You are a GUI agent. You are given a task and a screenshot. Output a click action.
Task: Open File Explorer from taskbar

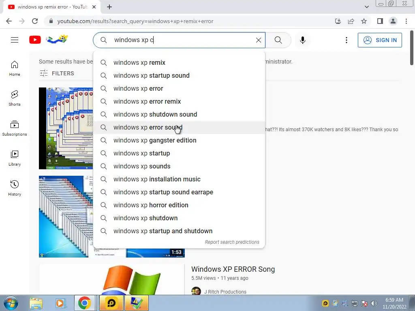pos(36,303)
